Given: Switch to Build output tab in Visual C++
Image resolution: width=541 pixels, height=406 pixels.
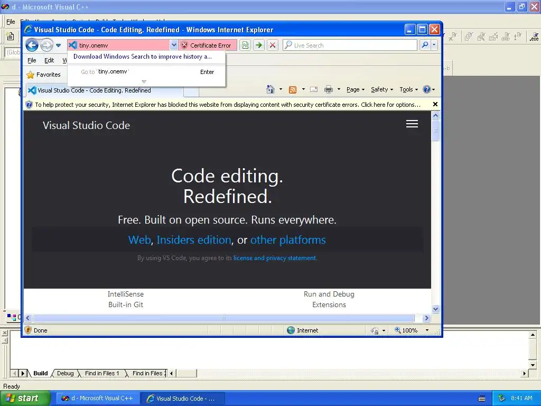Looking at the screenshot, I should (40, 373).
